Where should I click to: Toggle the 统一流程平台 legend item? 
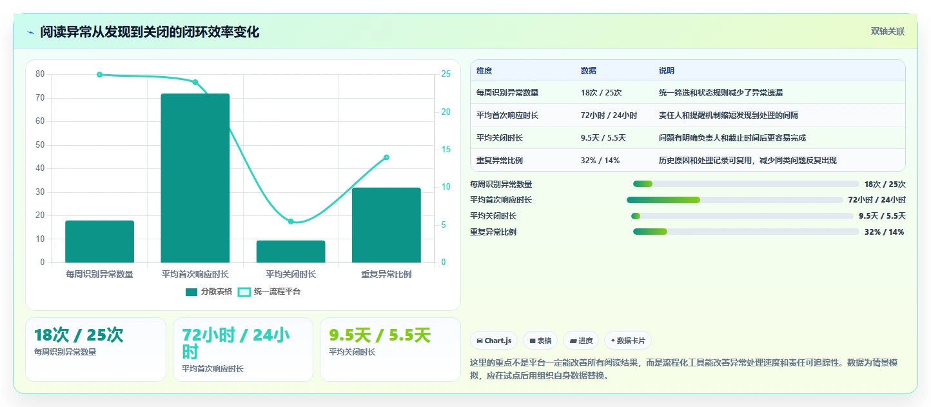click(269, 292)
